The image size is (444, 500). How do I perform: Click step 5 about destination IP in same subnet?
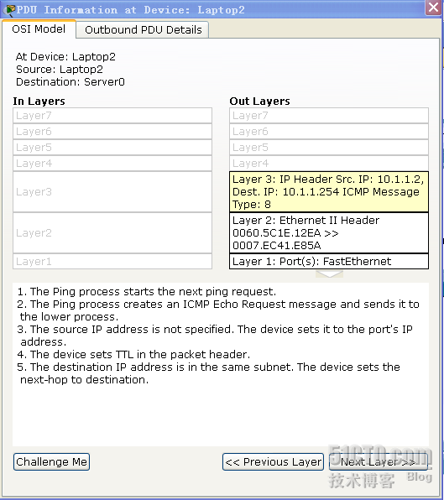(x=209, y=373)
